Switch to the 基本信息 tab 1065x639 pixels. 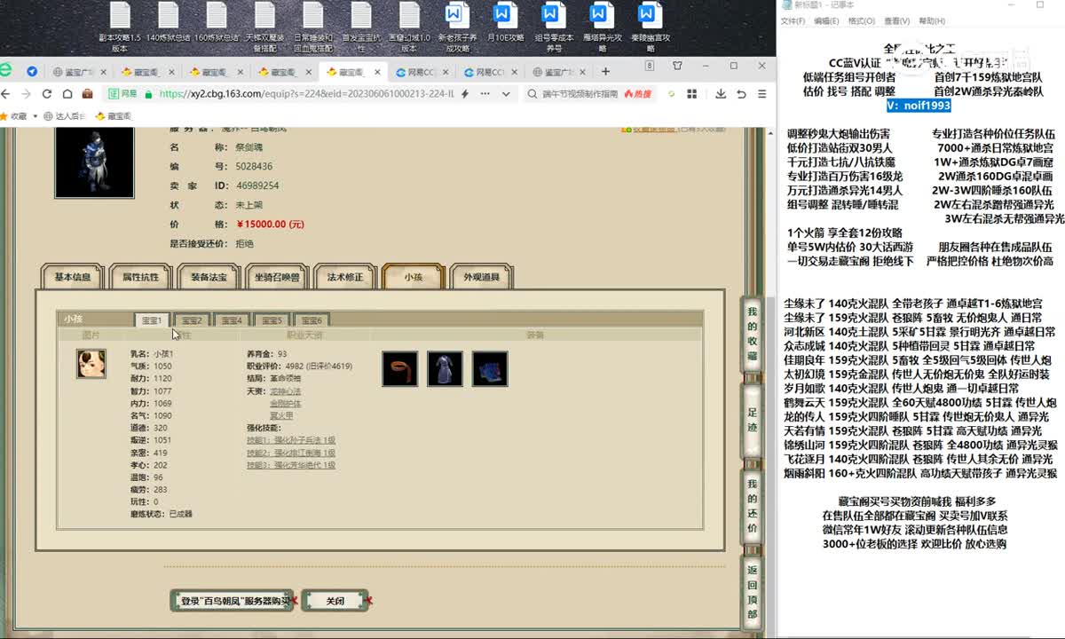point(73,277)
